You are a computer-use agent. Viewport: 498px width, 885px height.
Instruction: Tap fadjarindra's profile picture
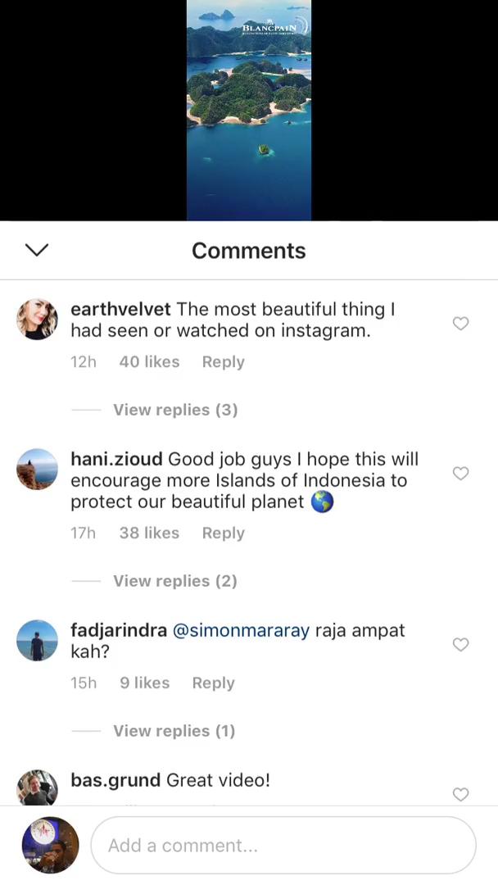pyautogui.click(x=37, y=640)
